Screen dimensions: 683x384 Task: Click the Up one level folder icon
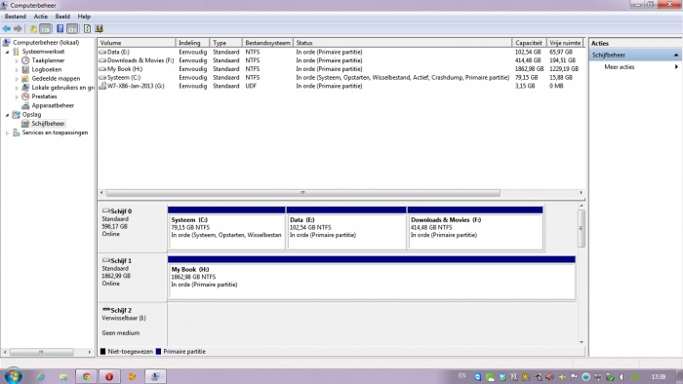tap(33, 28)
